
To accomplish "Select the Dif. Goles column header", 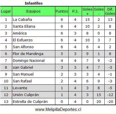I will (x=110, y=11).
